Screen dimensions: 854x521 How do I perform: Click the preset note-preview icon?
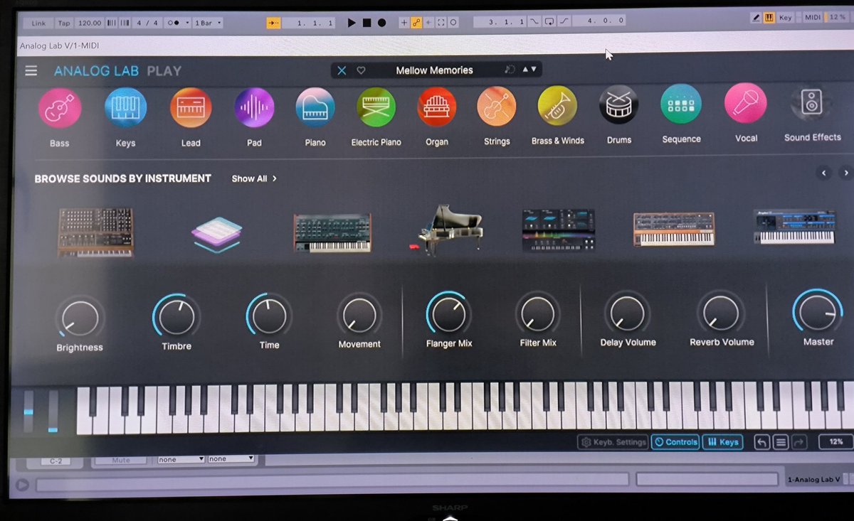click(x=509, y=70)
